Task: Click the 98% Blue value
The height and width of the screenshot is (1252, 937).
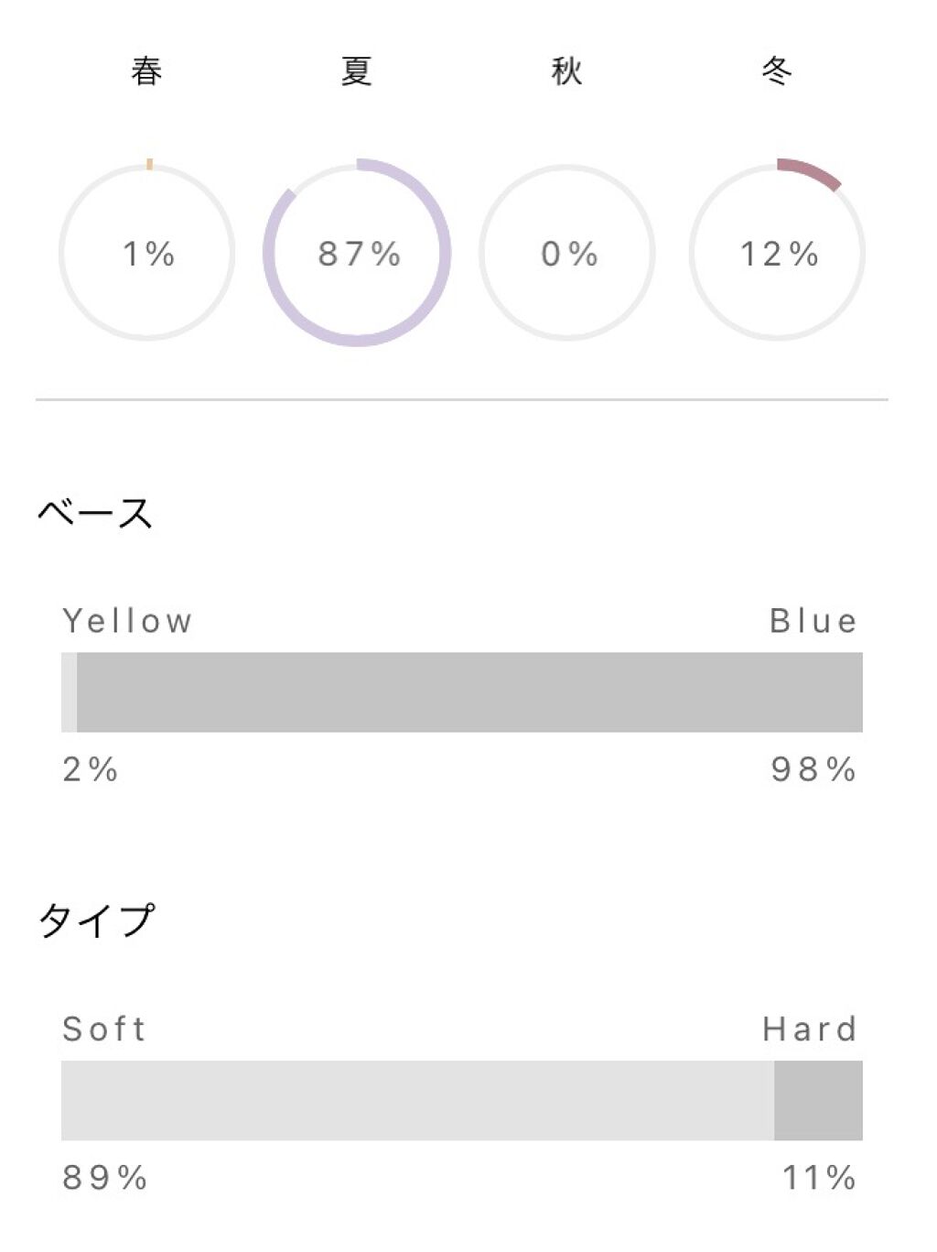Action: pyautogui.click(x=813, y=769)
